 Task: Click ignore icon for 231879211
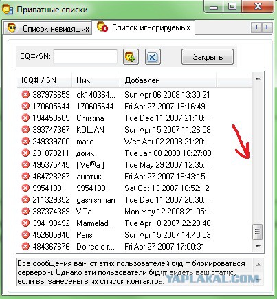25,153
